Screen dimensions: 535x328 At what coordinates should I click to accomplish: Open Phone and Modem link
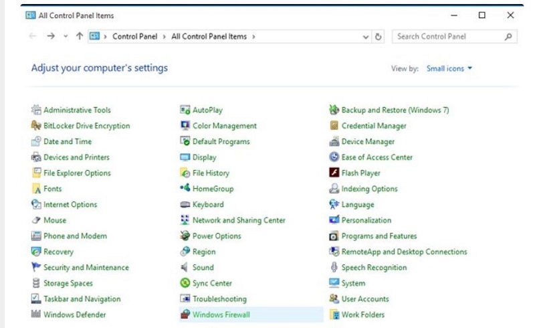coord(75,236)
